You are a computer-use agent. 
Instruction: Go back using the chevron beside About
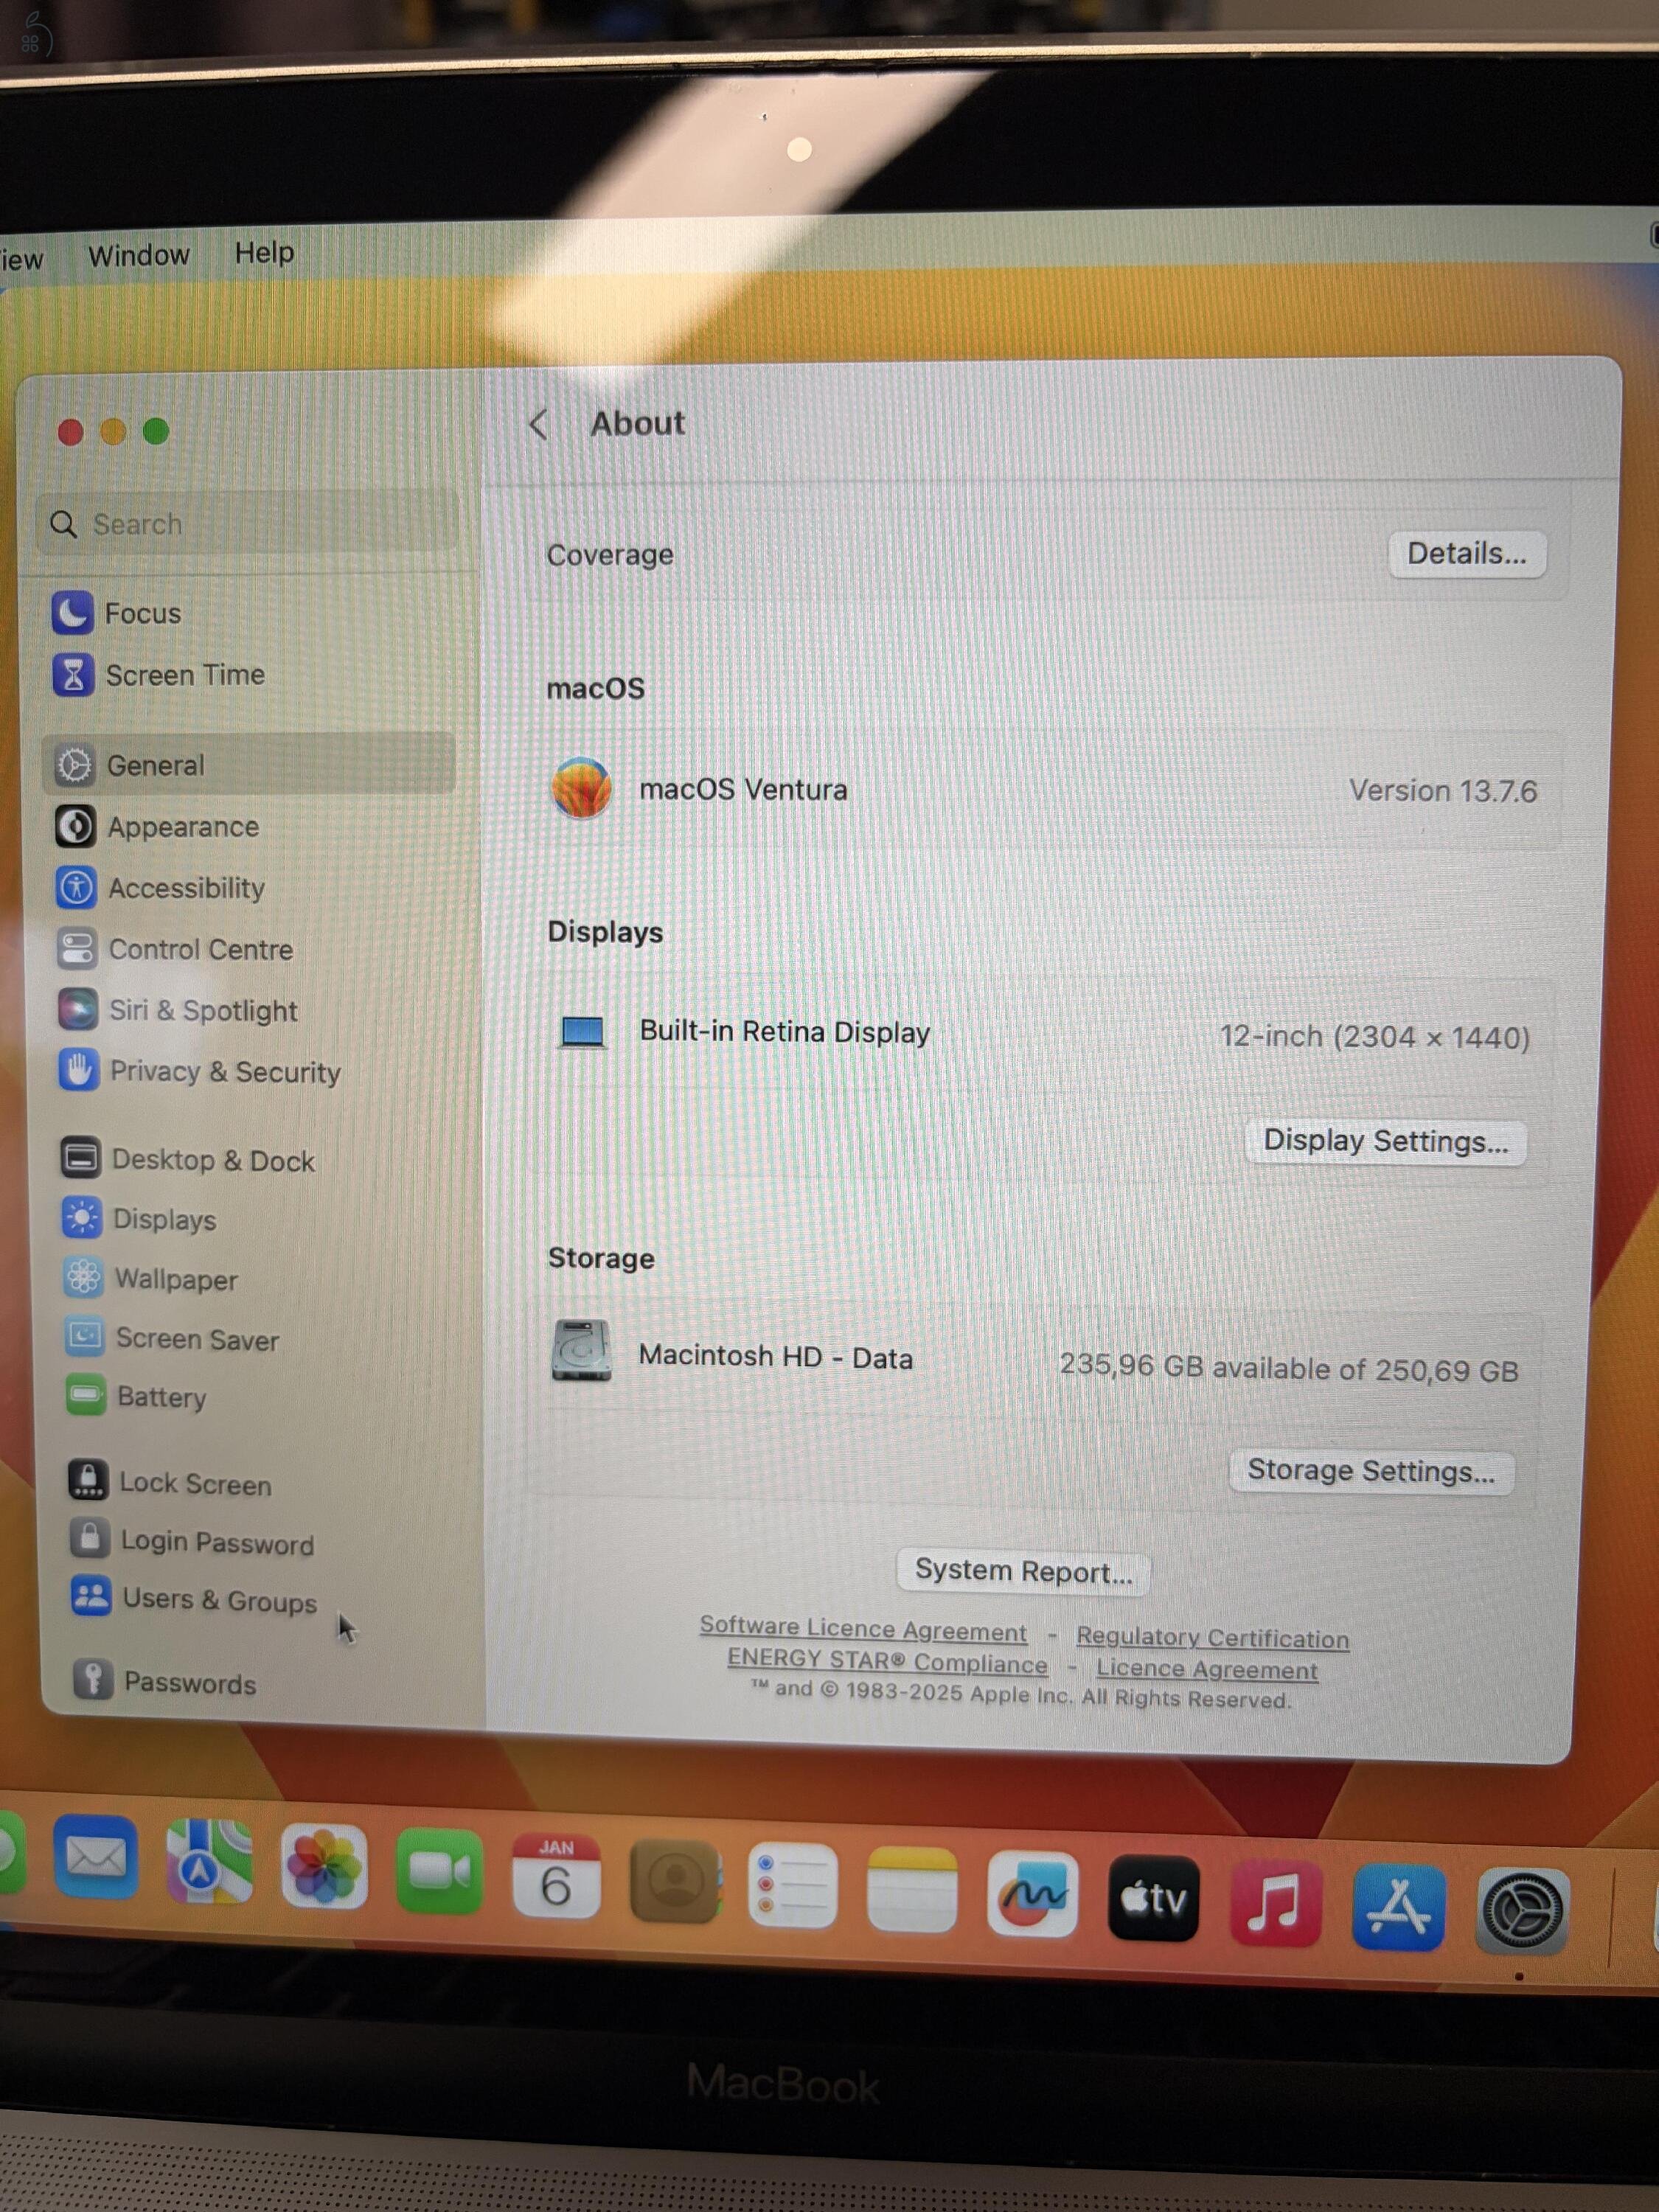(539, 424)
